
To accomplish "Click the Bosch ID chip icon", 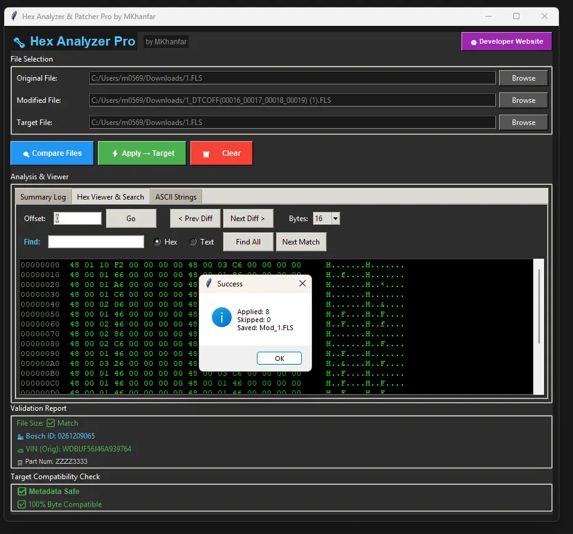I will (20, 437).
